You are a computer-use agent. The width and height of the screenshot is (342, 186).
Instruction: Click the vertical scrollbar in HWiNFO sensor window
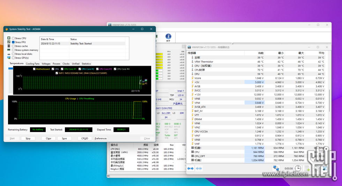pos(329,100)
